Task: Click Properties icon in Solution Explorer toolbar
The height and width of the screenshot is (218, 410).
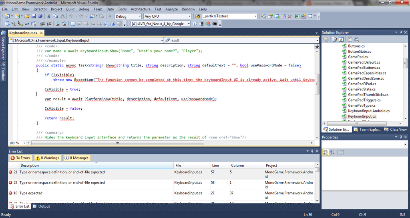Action: [326, 40]
